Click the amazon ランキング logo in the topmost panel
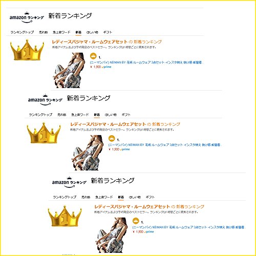This screenshot has height=256, width=256. (x=27, y=17)
